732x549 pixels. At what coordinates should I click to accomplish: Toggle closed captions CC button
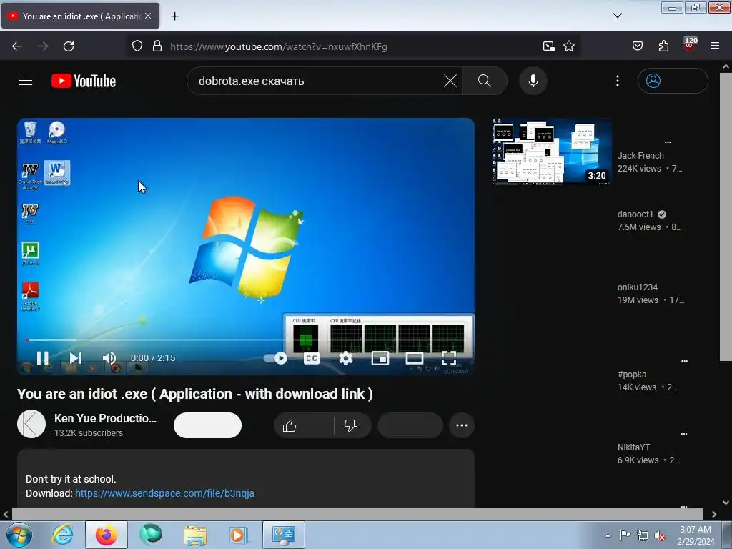coord(312,358)
